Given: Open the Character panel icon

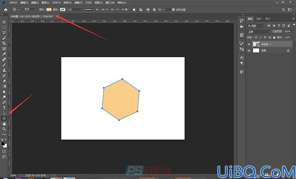Looking at the screenshot, I should (x=242, y=57).
